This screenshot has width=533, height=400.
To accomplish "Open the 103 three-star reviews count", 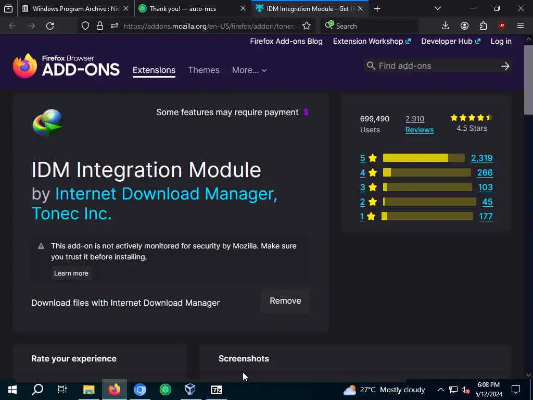I will point(486,187).
